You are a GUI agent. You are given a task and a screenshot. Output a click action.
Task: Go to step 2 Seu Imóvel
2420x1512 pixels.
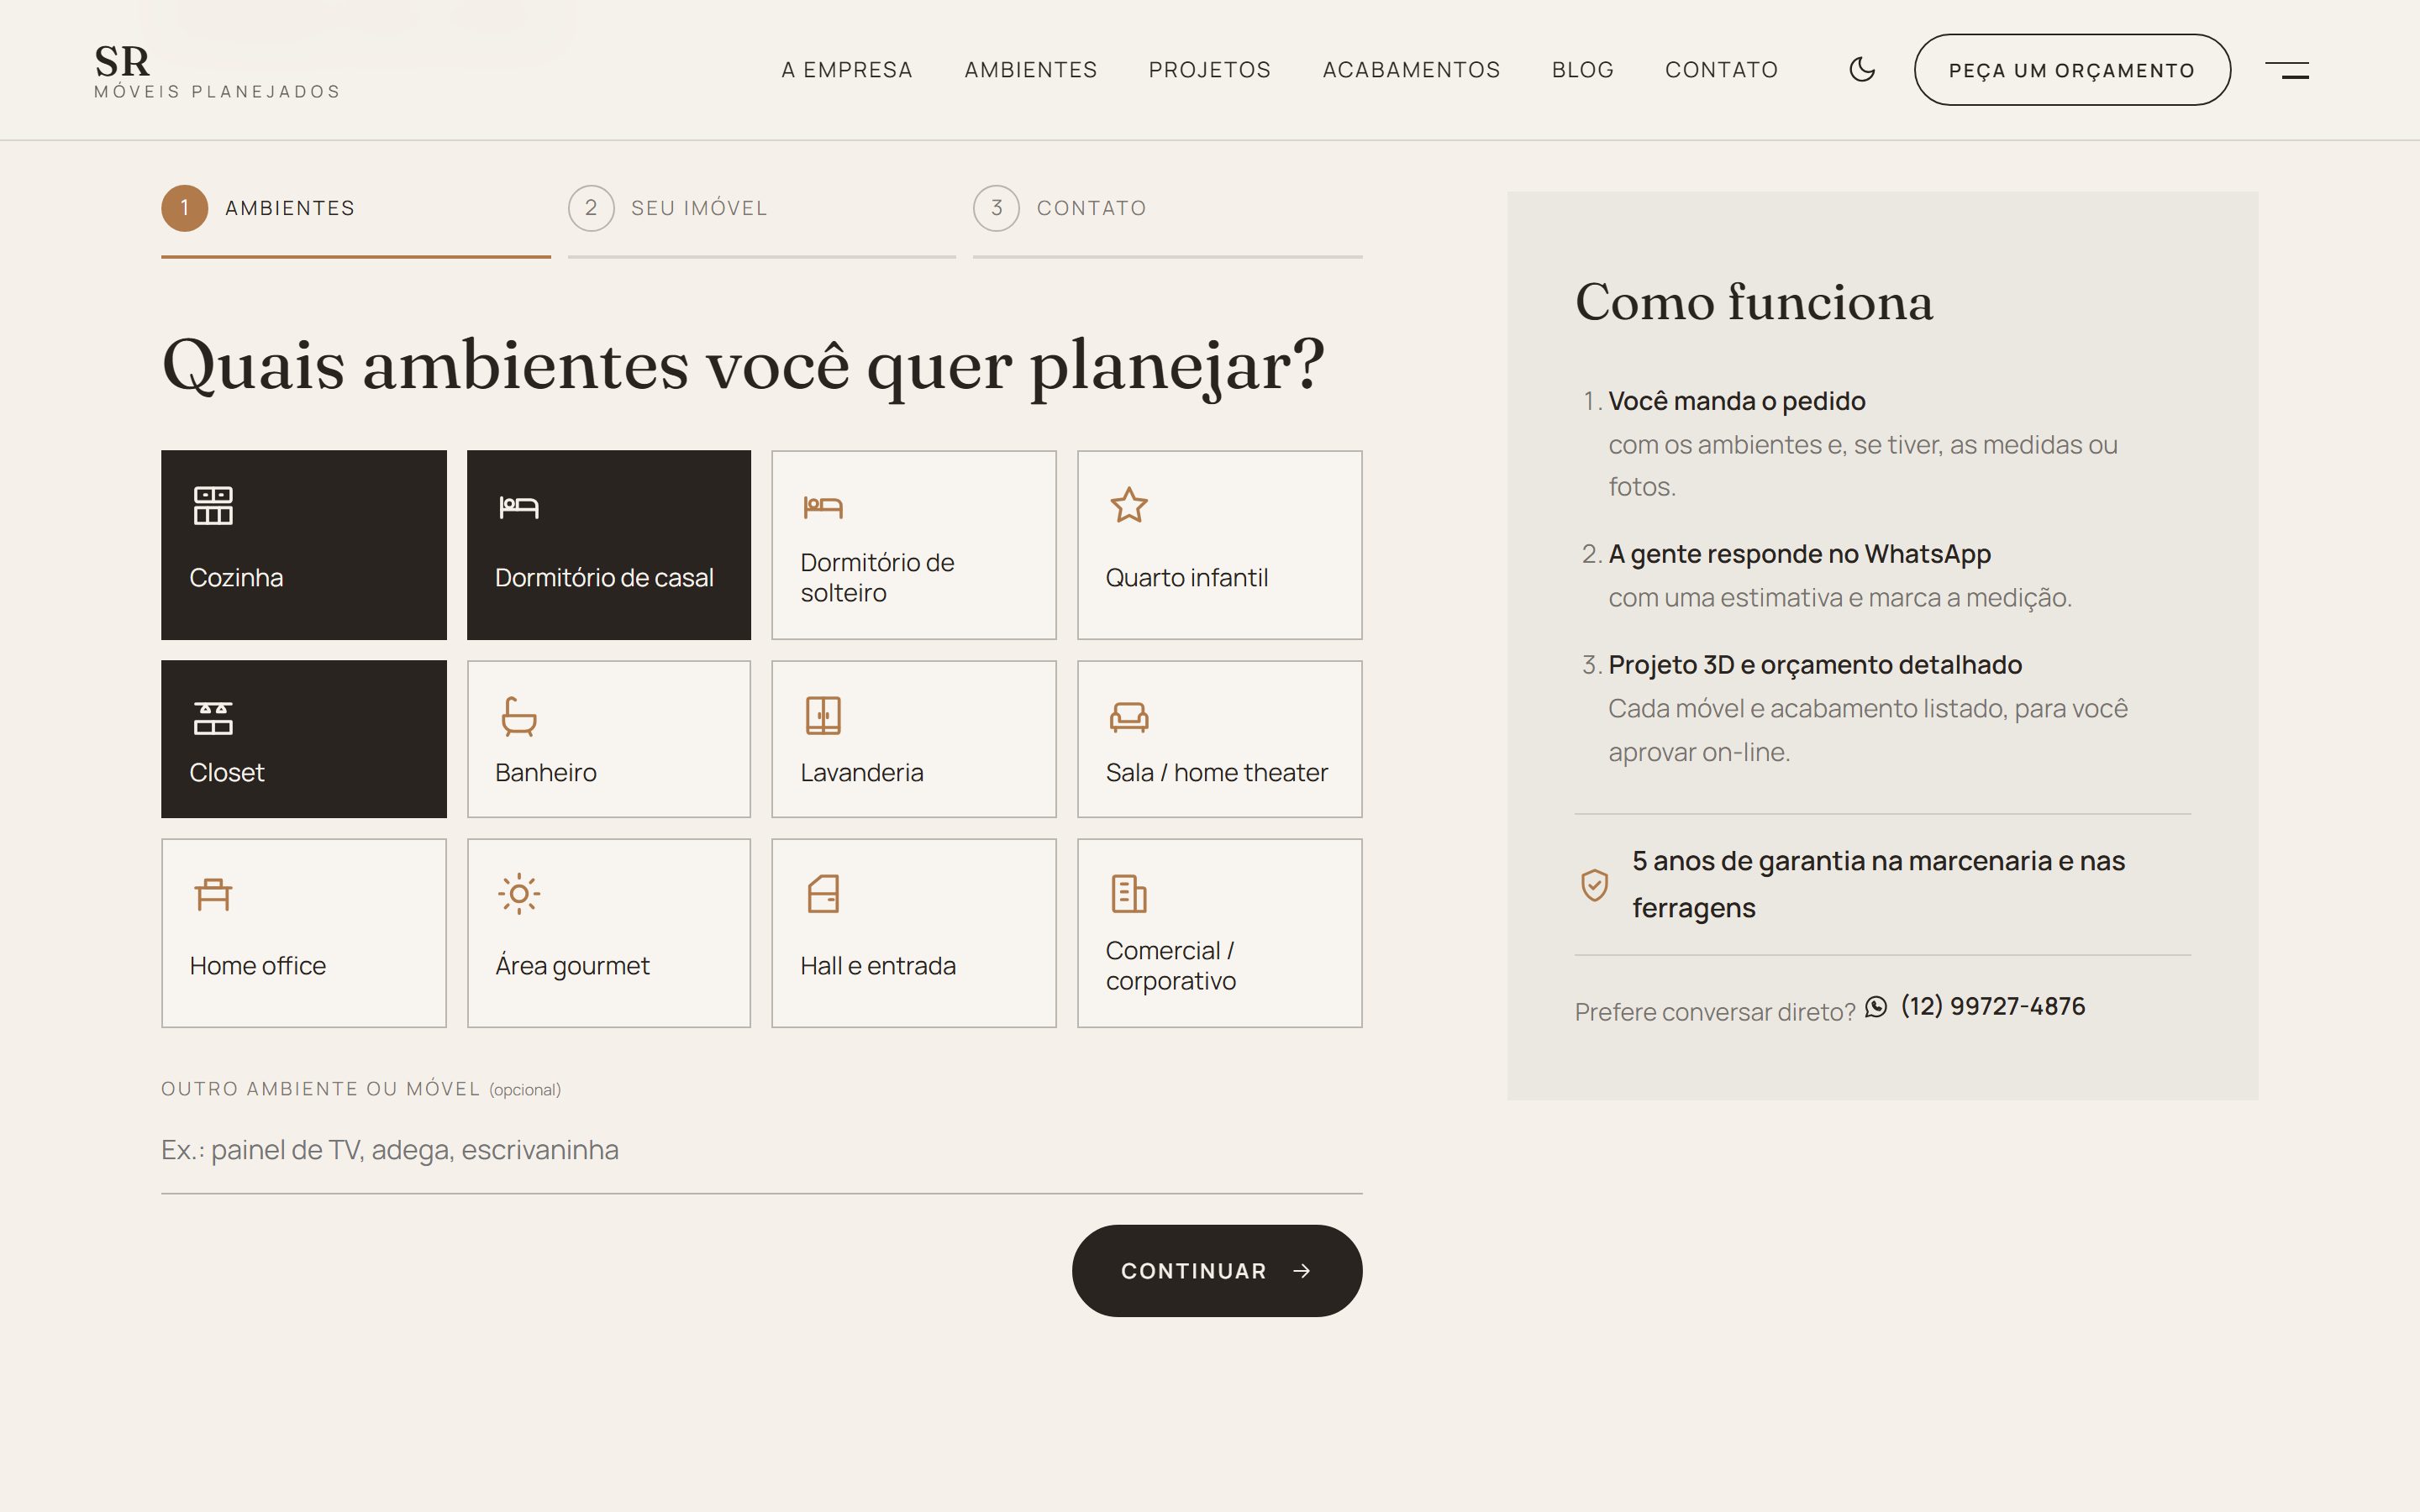point(761,220)
